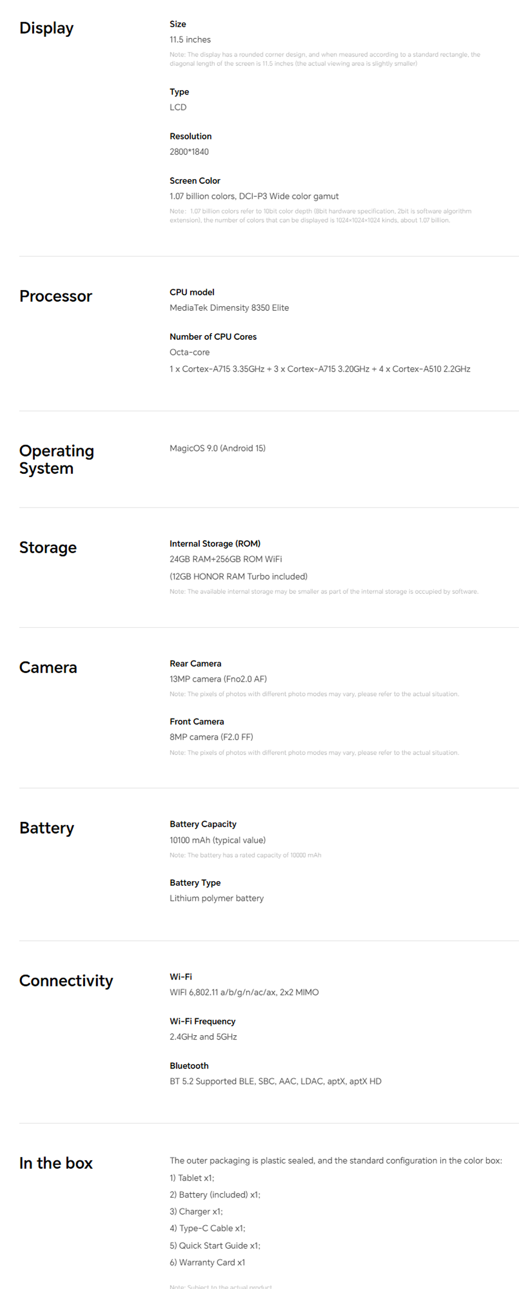Click the Octa-core text
This screenshot has height=1289, width=519.
[x=189, y=352]
